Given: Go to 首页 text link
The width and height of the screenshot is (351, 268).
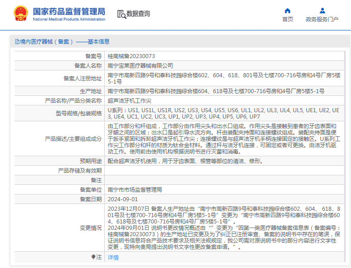Looking at the screenshot, I should (x=288, y=19).
